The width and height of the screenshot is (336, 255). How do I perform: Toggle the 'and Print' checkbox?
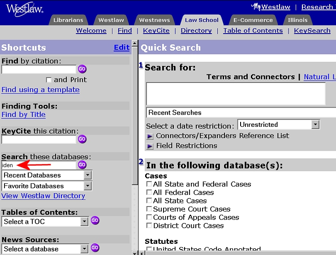coord(49,80)
